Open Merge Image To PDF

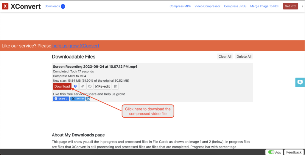[x=264, y=6]
